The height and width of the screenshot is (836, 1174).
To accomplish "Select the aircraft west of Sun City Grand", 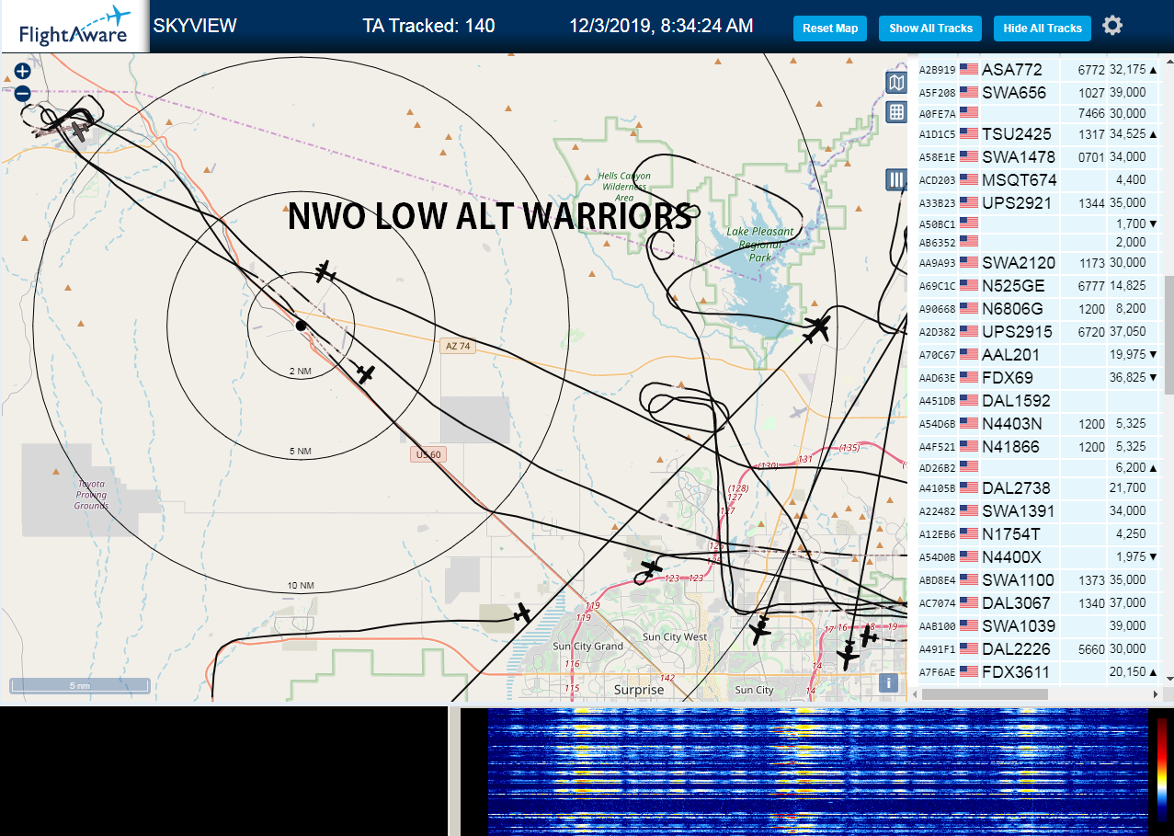I will click(x=522, y=613).
